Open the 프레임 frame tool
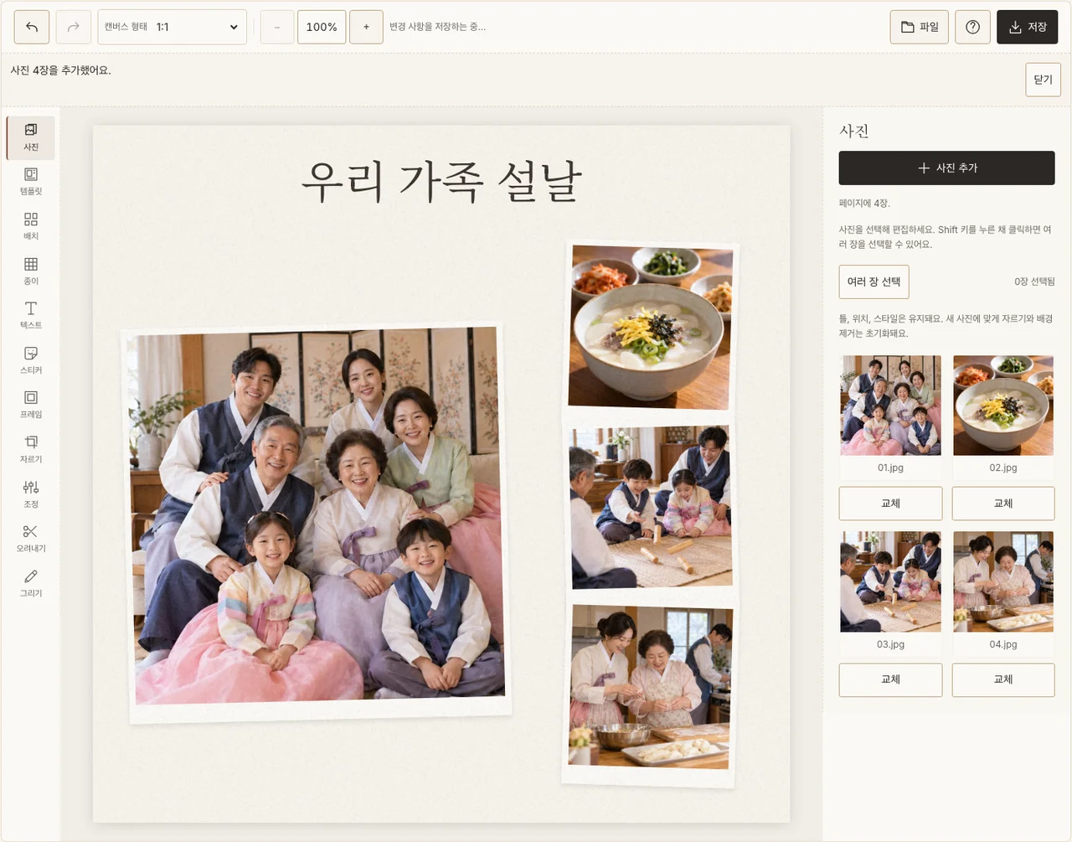This screenshot has width=1072, height=842. tap(31, 405)
